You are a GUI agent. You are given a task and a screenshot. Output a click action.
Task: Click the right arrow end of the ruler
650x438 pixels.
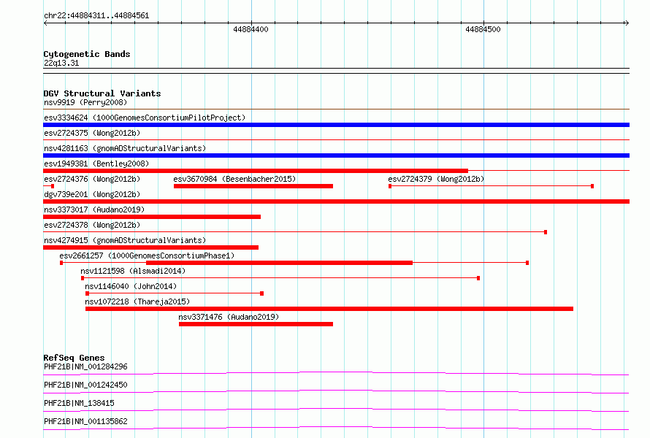tap(627, 23)
